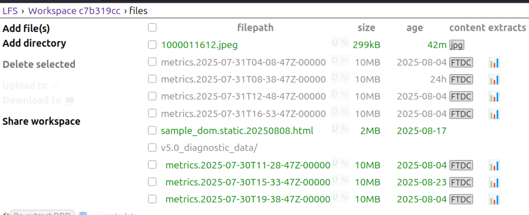Choose Share workspace in the sidebar
This screenshot has height=215, width=529.
(x=41, y=121)
